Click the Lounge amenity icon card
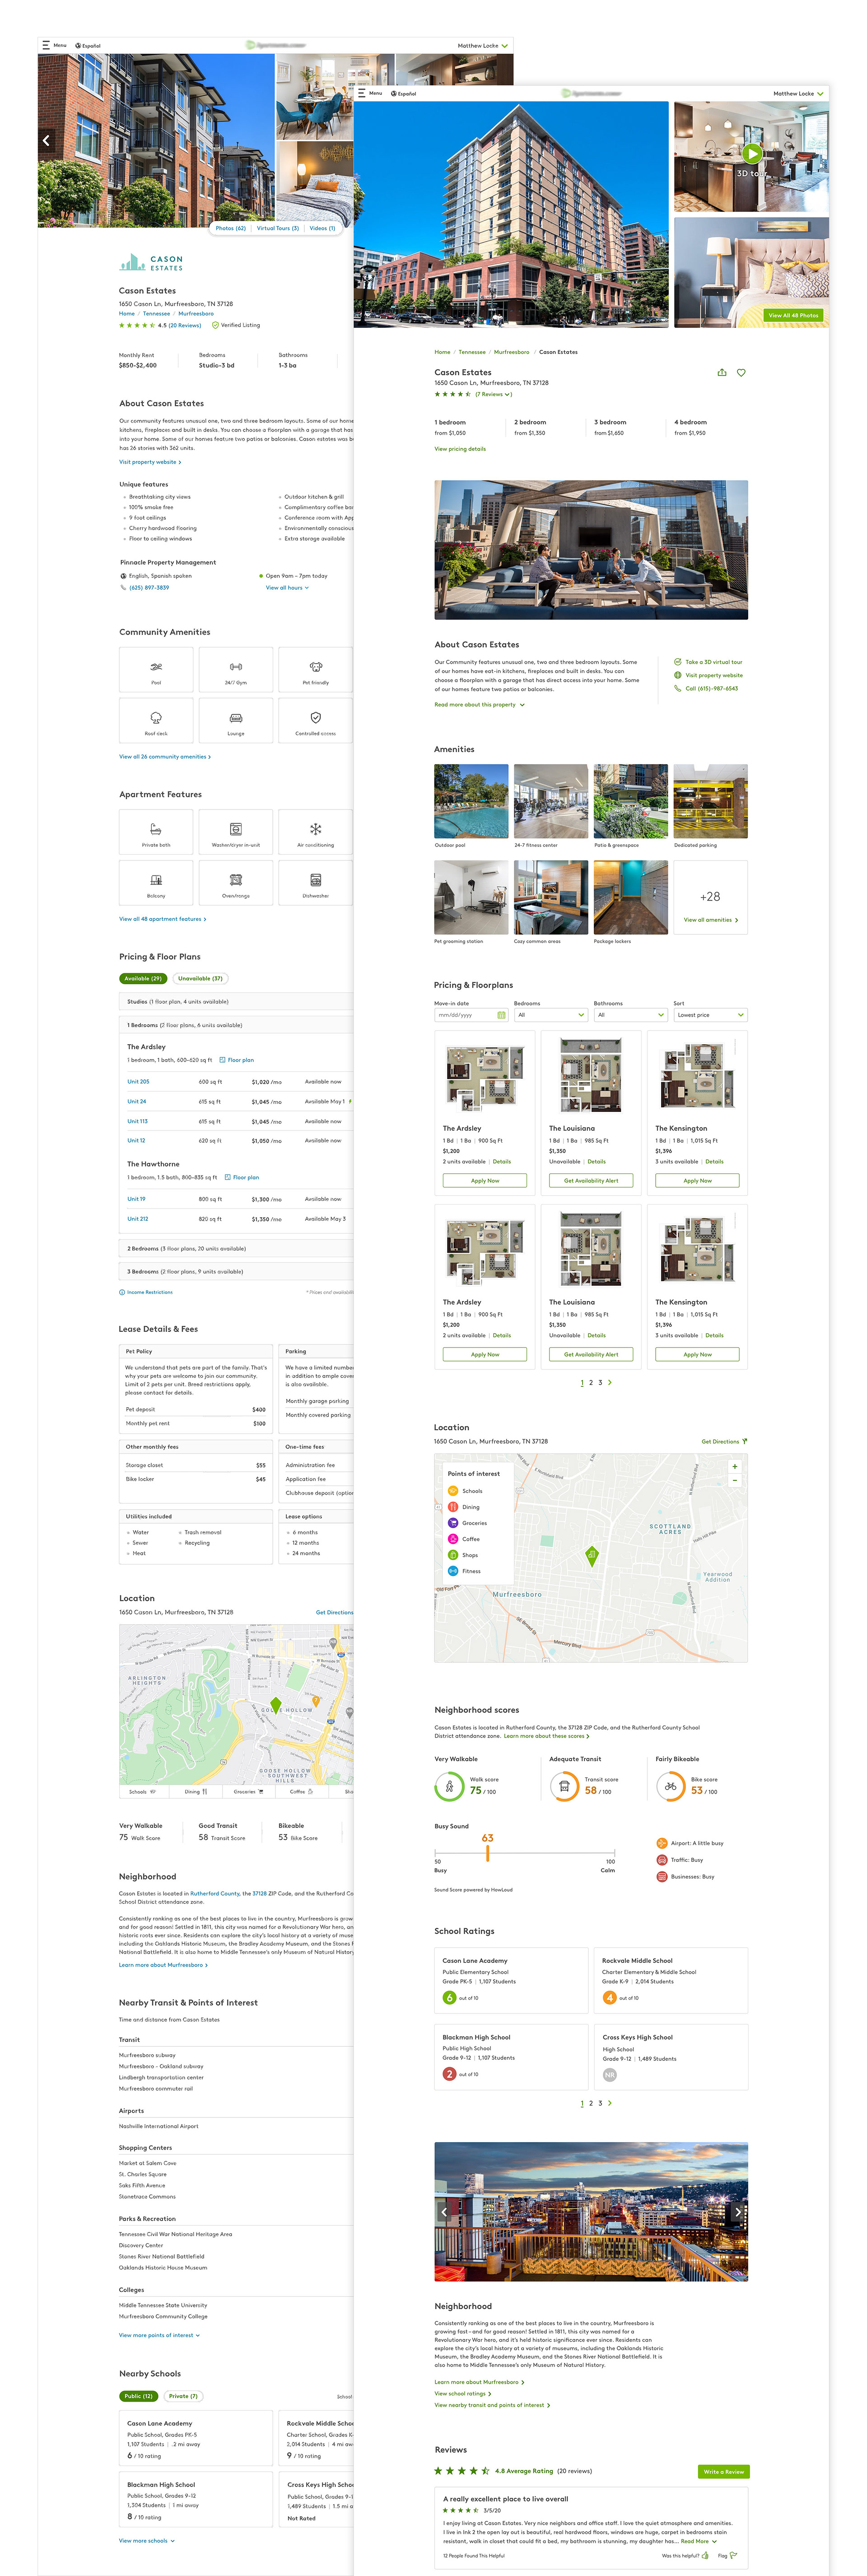 (236, 721)
